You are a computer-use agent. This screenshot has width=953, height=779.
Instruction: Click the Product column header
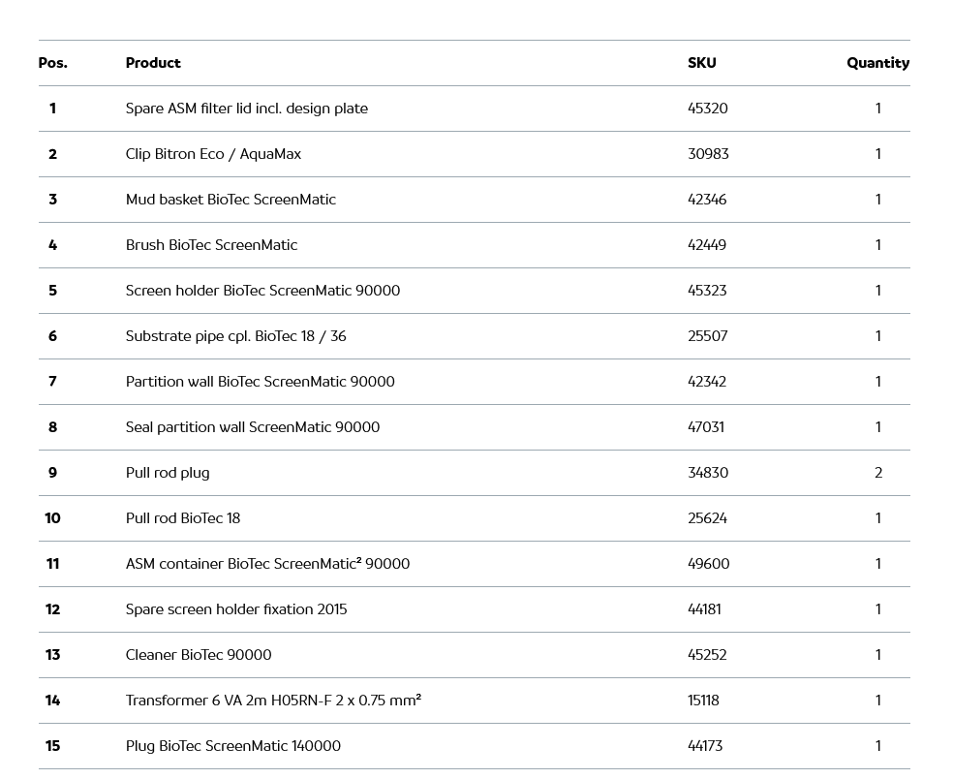(153, 63)
